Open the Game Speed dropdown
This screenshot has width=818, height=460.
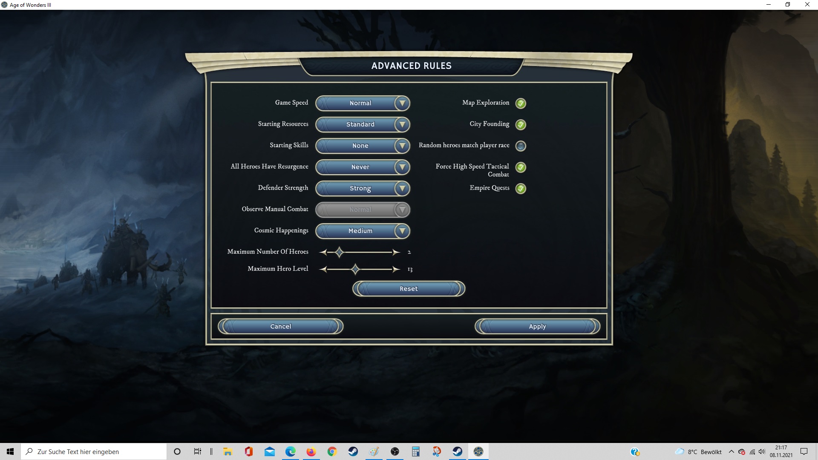[363, 103]
